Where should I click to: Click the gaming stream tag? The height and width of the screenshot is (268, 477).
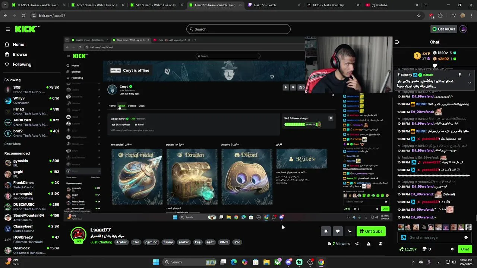(x=151, y=242)
